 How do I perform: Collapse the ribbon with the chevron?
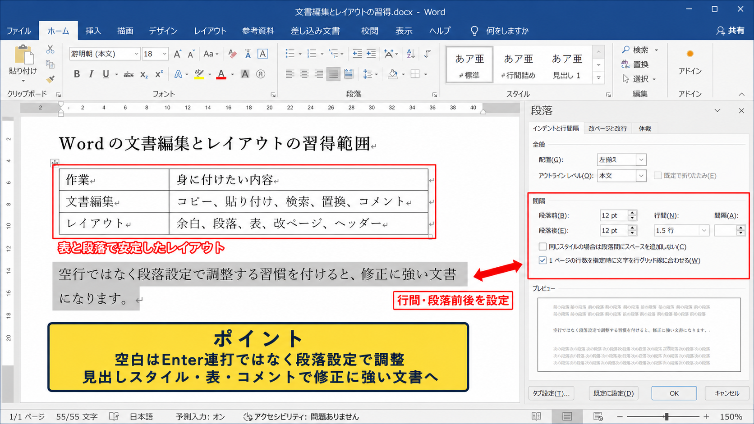741,94
